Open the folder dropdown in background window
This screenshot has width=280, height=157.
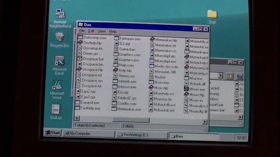pos(220,75)
